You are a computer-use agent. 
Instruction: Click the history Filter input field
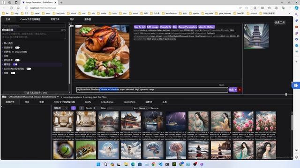point(120,108)
